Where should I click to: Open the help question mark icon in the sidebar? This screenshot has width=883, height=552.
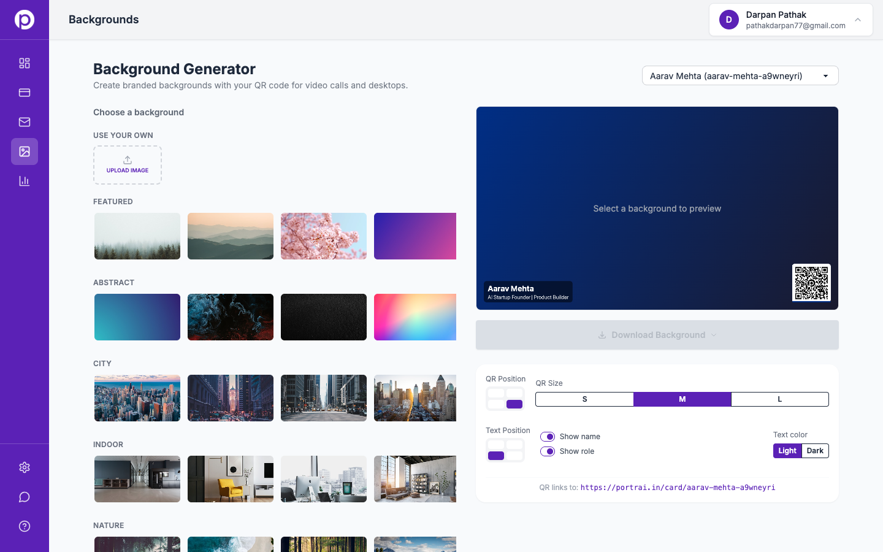(25, 526)
